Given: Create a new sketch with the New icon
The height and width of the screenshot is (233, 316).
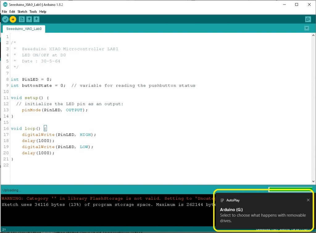Looking at the screenshot, I should pyautogui.click(x=22, y=19).
